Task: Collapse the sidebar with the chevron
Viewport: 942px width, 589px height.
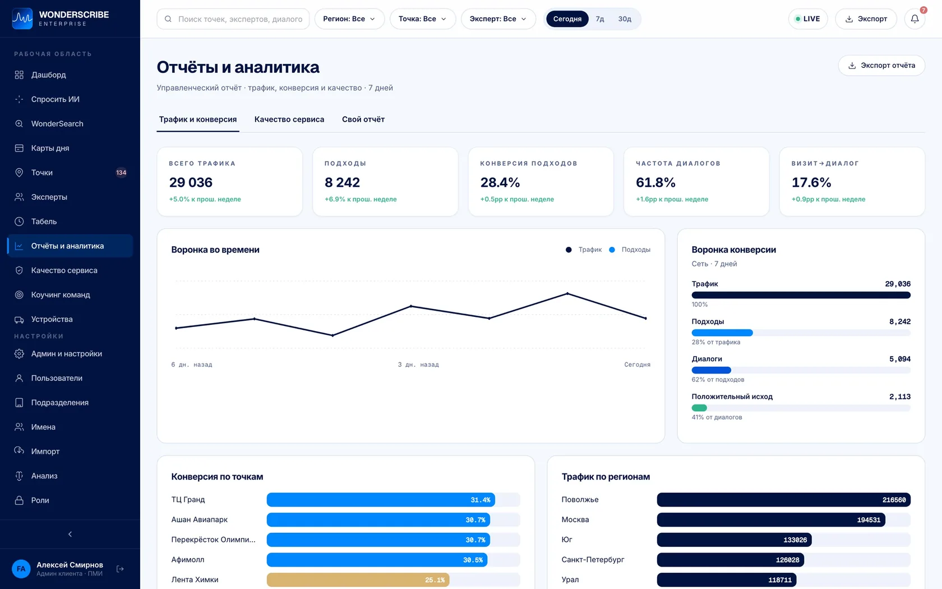Action: pos(70,534)
